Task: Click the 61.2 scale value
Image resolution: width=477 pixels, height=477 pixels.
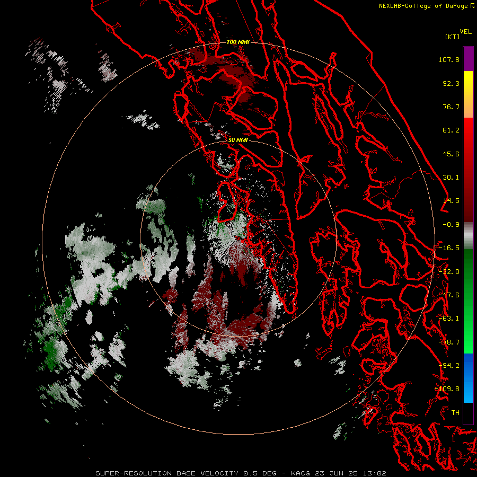Action: (x=451, y=130)
